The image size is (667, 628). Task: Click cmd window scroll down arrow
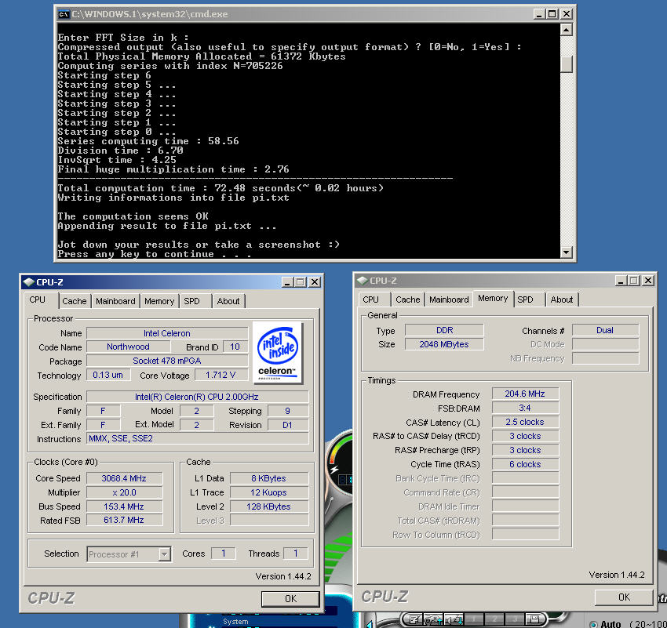coord(567,252)
